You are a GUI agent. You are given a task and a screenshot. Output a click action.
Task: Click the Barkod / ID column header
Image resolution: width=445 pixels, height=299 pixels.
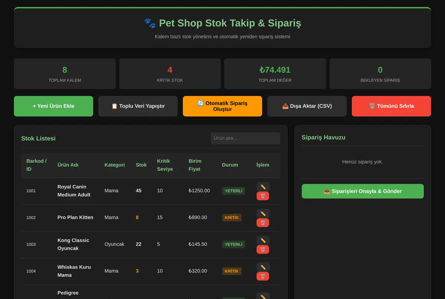pyautogui.click(x=36, y=165)
